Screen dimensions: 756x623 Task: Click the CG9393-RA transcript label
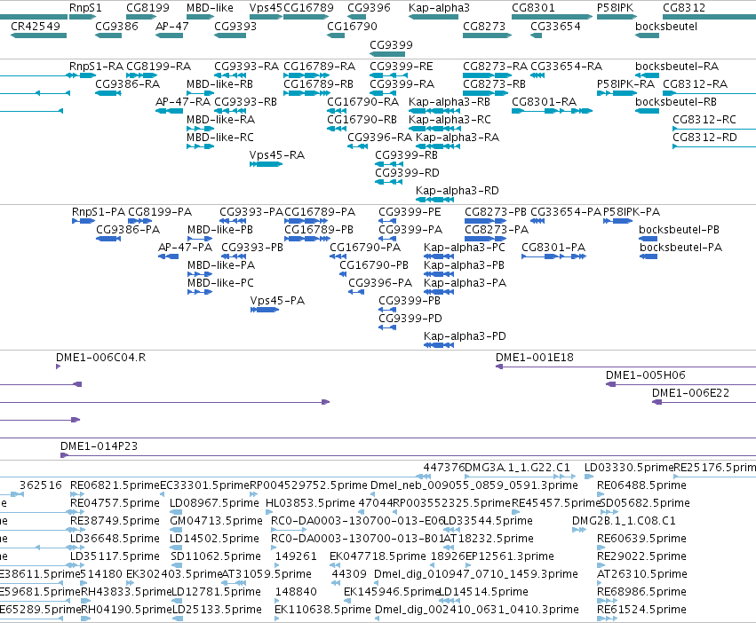(x=246, y=66)
